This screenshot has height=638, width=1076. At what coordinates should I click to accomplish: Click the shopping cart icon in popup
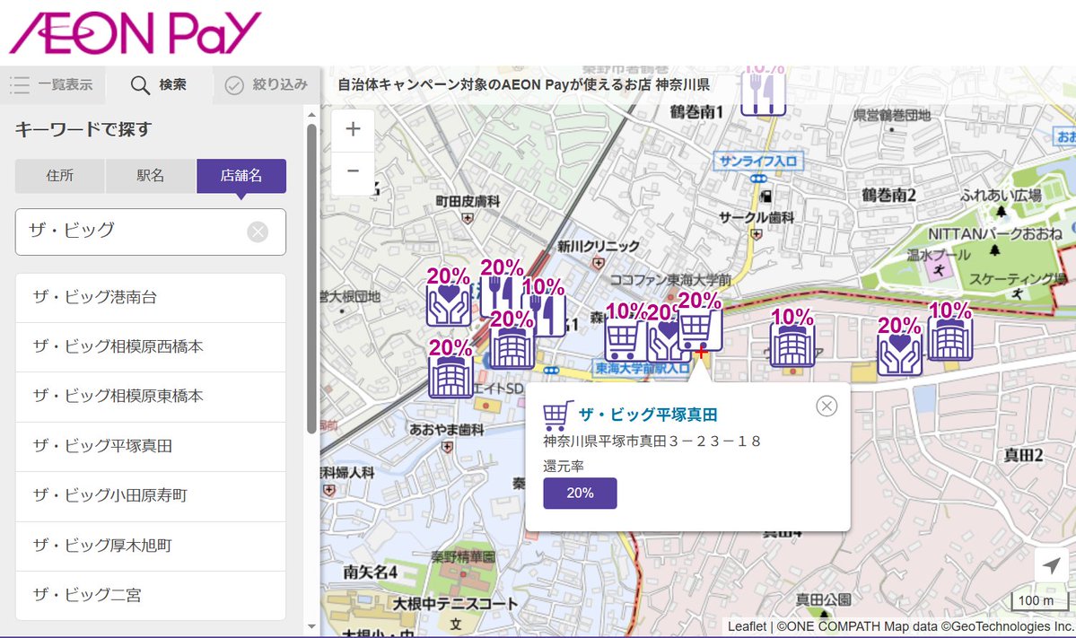pyautogui.click(x=558, y=415)
